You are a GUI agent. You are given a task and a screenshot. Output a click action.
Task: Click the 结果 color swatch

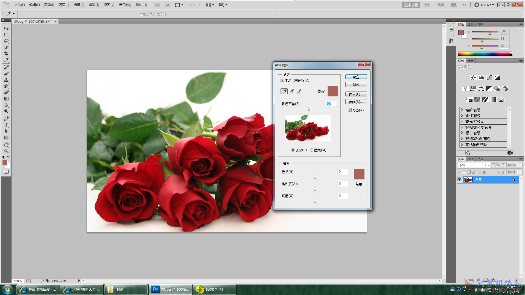click(x=359, y=174)
